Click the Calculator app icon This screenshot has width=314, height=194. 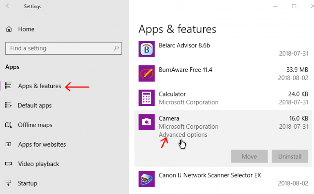147,98
